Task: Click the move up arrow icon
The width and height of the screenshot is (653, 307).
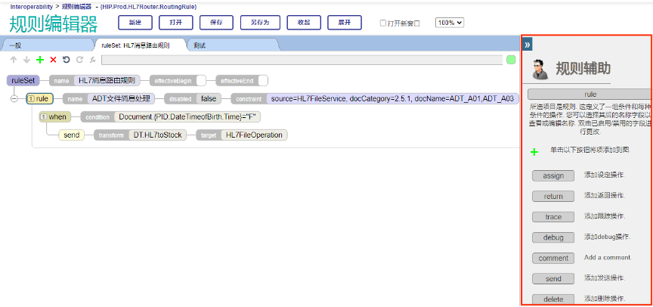Action: tap(14, 60)
